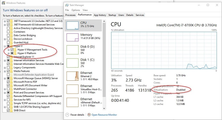222x120 pixels.
Task: Expand Hyper-V Management Tools node
Action: coord(9,50)
